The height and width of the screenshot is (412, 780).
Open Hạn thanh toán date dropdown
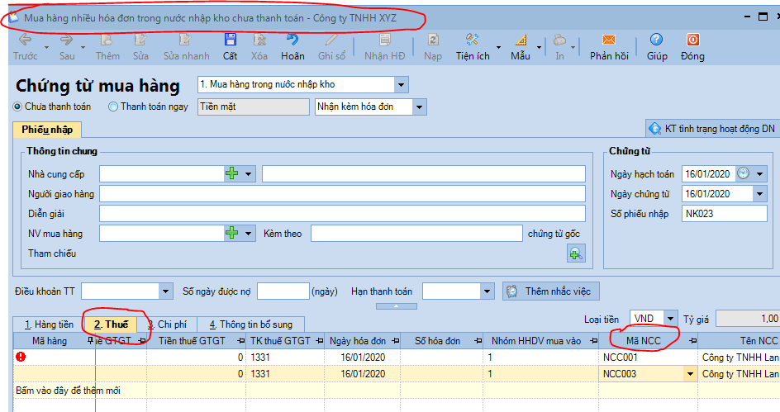pos(487,291)
